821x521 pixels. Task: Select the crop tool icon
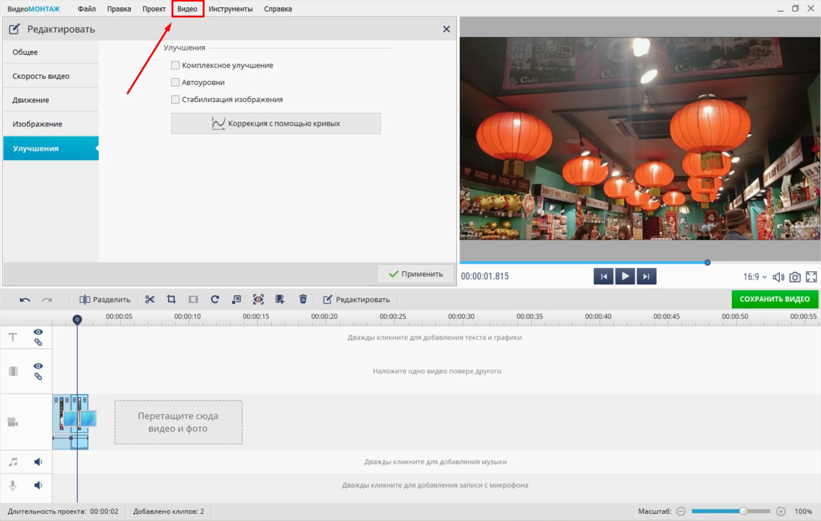coord(171,299)
